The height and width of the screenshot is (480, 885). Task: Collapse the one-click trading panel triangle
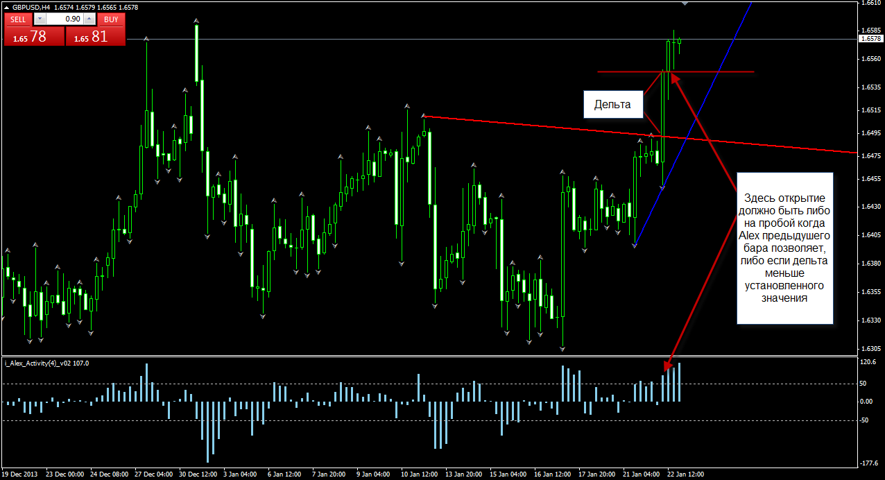[x=7, y=7]
